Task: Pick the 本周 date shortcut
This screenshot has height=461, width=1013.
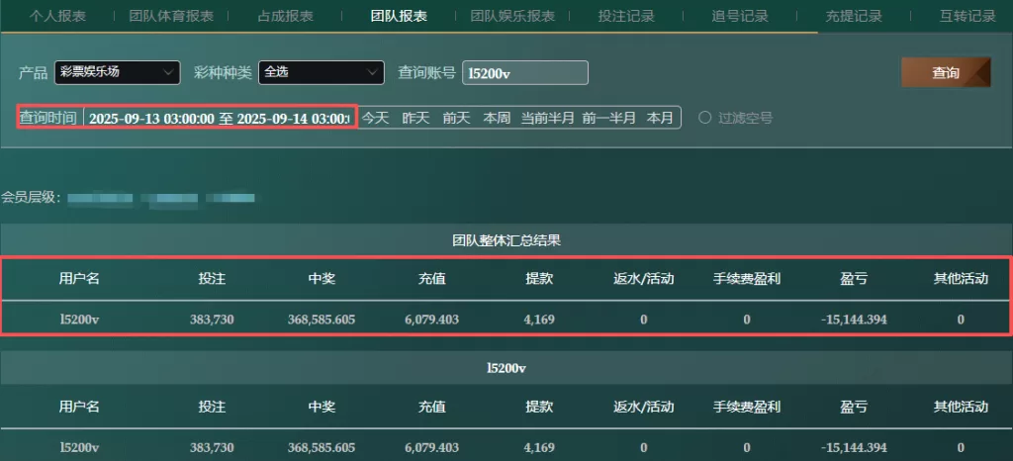Action: pos(497,118)
